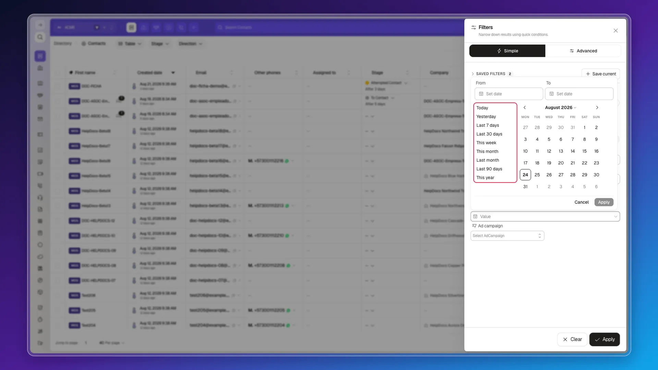Click the calendar icon in the Value field

(x=475, y=217)
